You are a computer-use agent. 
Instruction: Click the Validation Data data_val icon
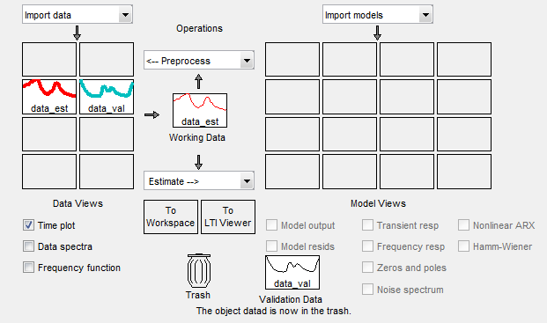tap(292, 273)
